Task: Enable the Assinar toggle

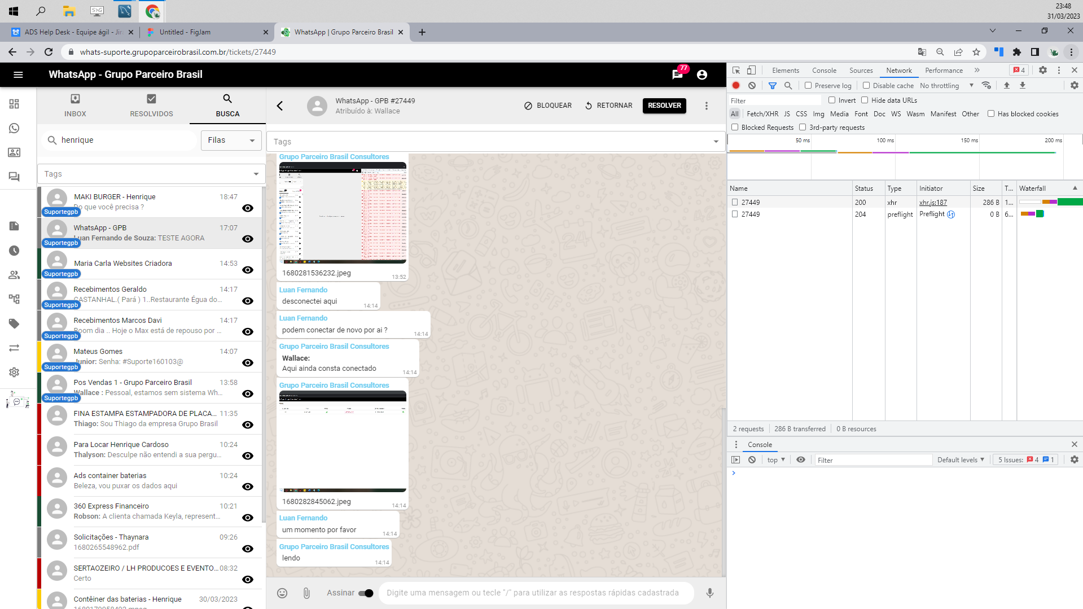Action: point(366,593)
